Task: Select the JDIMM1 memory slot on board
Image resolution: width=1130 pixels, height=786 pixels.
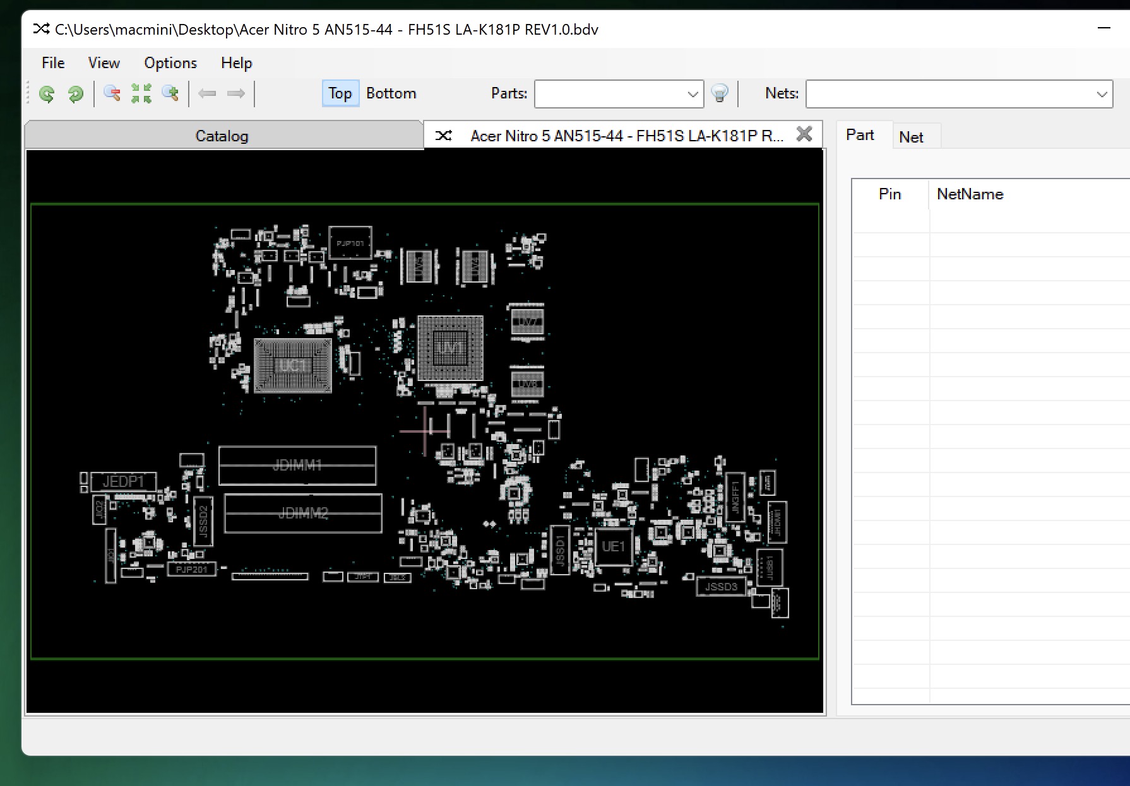Action: (297, 466)
